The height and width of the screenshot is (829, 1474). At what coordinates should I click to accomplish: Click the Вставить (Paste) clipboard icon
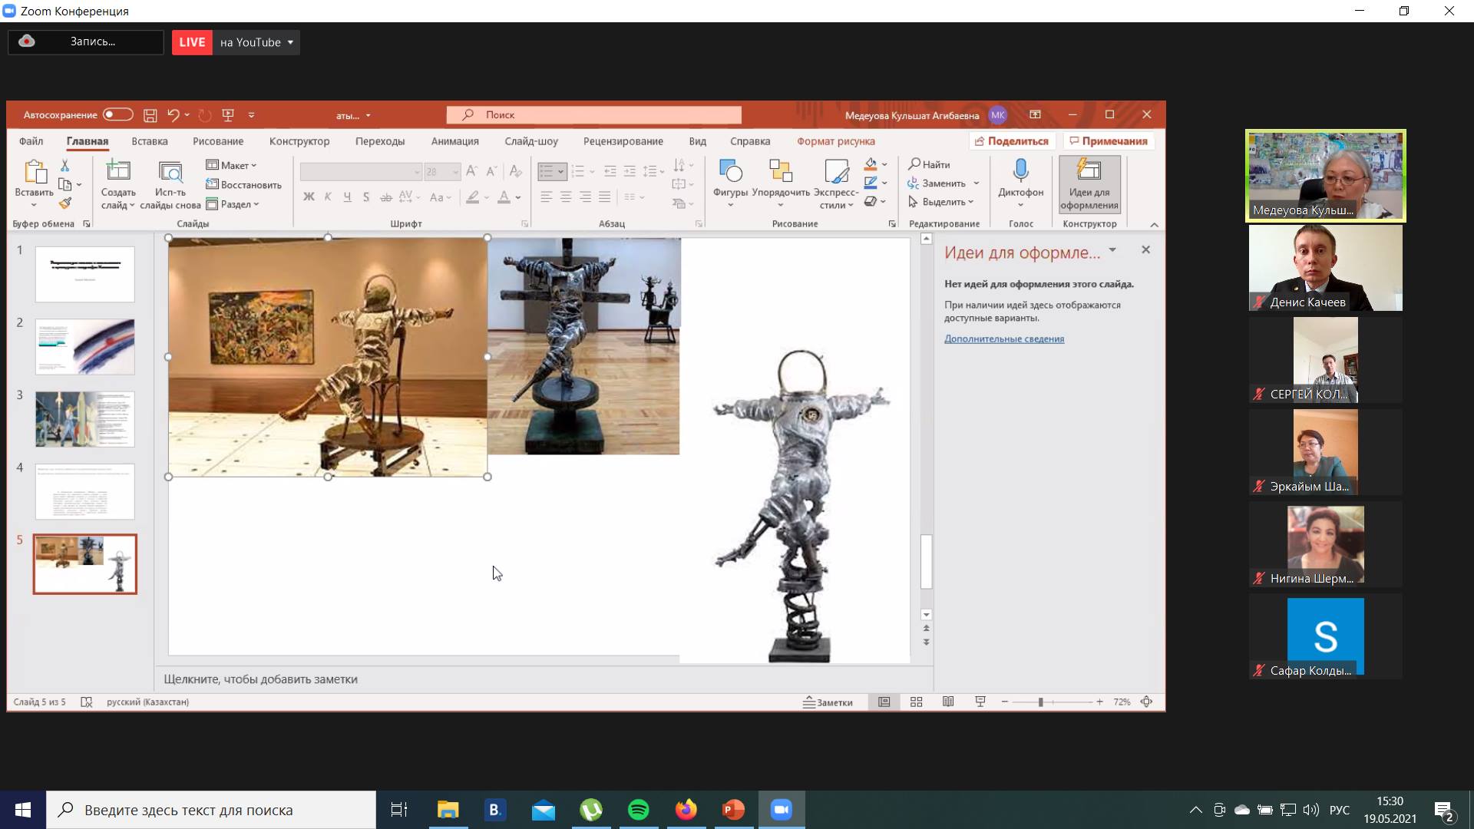34,172
